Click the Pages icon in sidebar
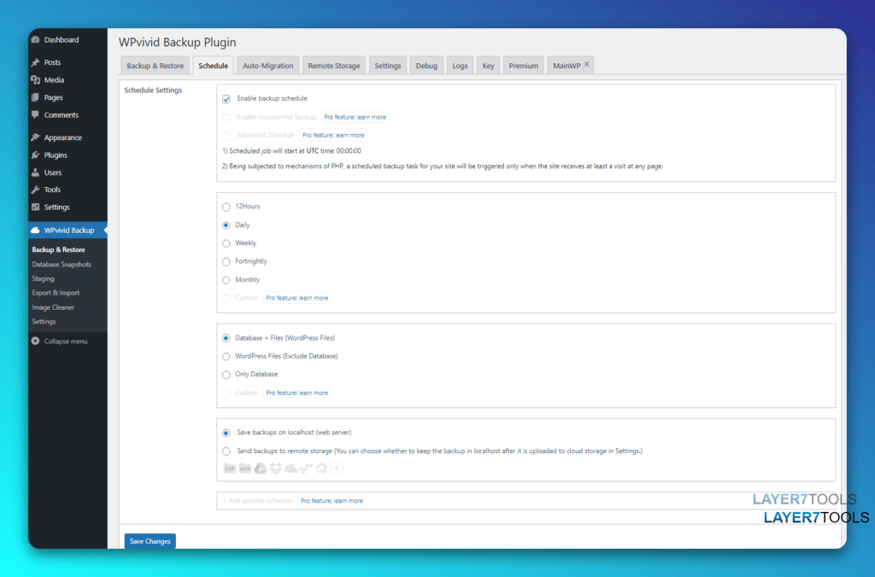 36,97
